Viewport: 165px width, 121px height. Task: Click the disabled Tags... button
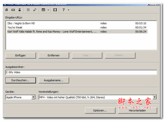pyautogui.click(x=87, y=55)
